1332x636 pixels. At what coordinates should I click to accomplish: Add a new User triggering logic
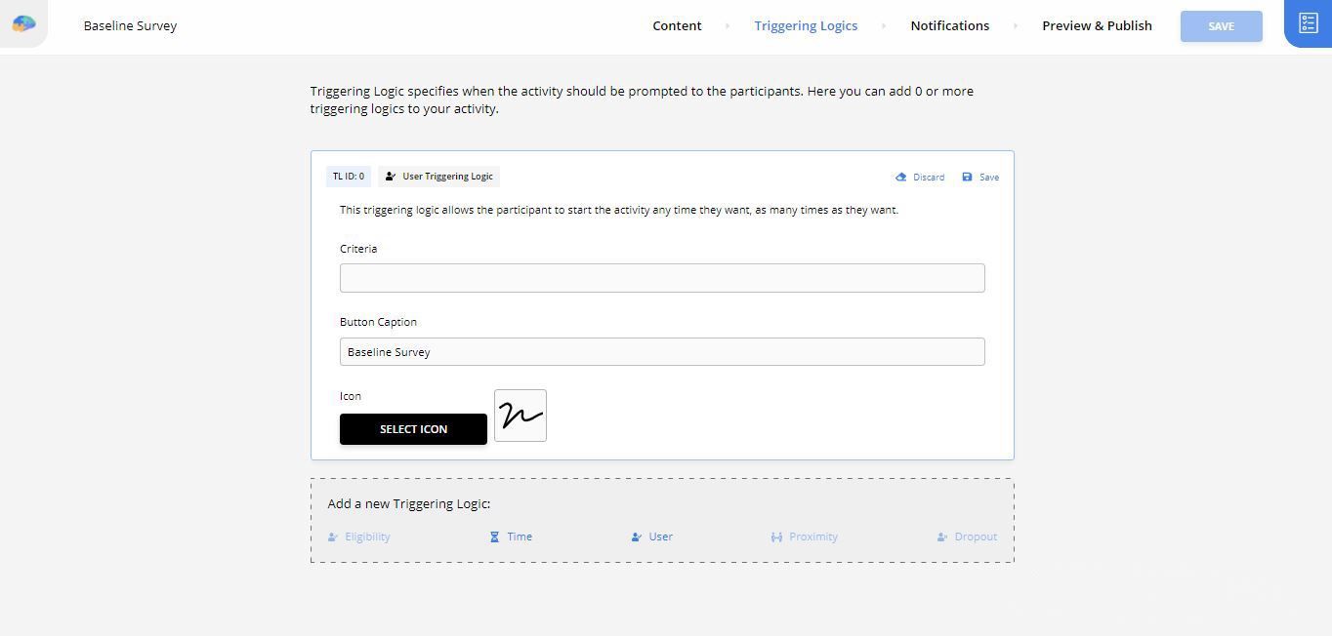tap(651, 537)
